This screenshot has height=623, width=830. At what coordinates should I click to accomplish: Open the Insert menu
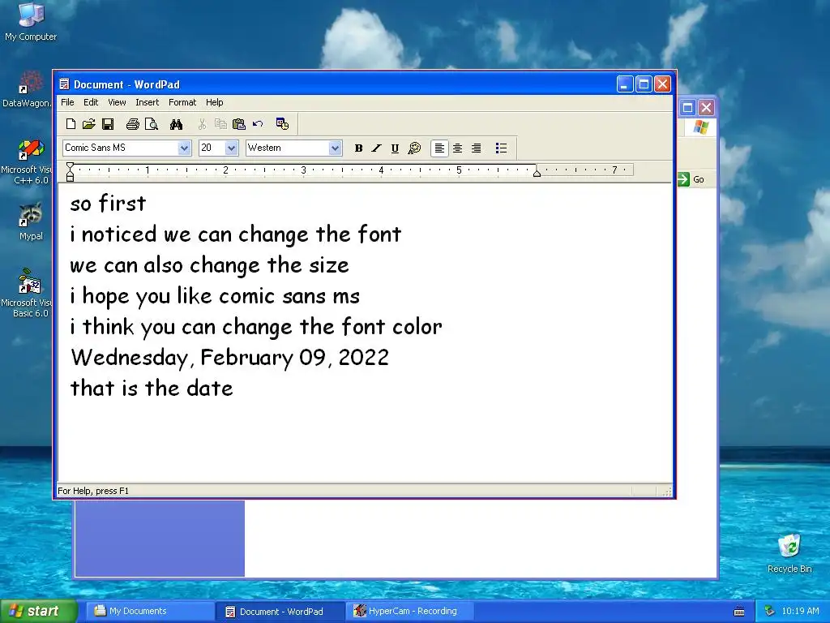tap(147, 102)
